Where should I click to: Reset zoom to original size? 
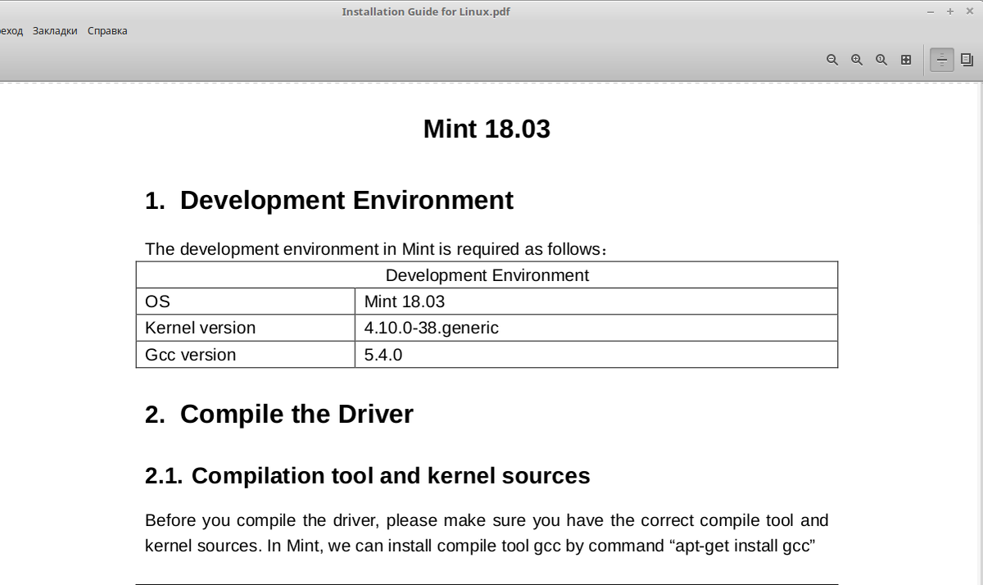(x=881, y=60)
